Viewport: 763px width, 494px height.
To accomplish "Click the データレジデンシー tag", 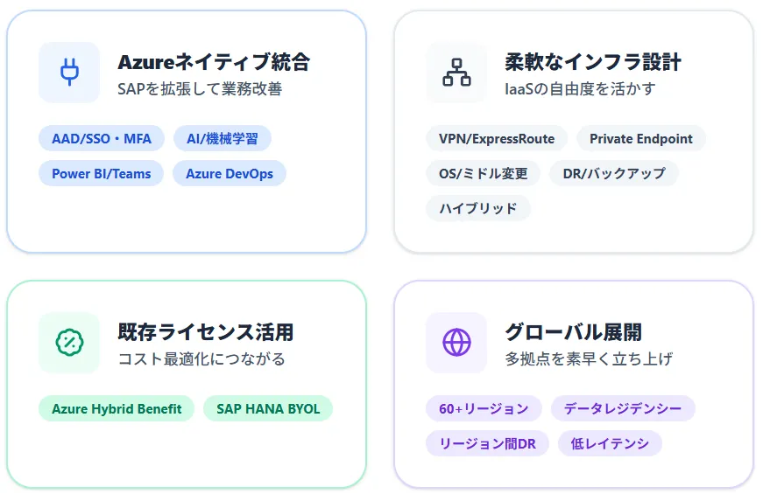I will click(x=623, y=408).
